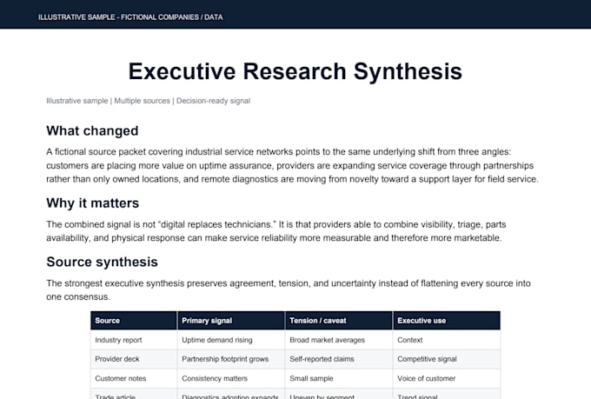Click the paragraph beginning 'The strongest executive synthesis'

click(x=289, y=290)
